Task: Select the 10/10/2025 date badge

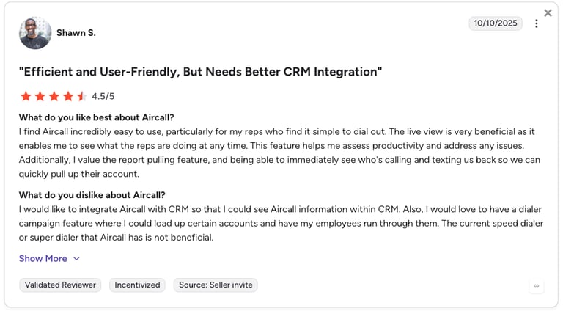Action: [x=496, y=23]
